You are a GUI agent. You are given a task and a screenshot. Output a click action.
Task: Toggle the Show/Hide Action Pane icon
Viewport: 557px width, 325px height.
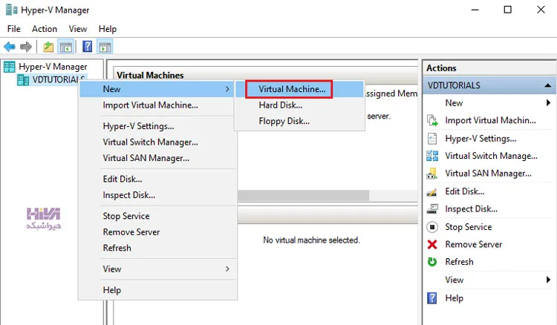[105, 47]
